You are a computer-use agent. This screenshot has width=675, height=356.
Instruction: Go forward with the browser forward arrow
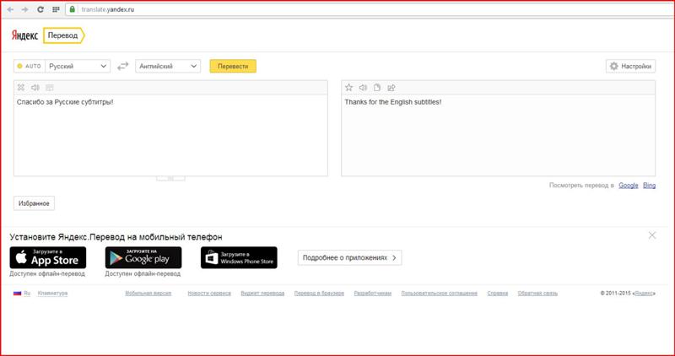25,9
